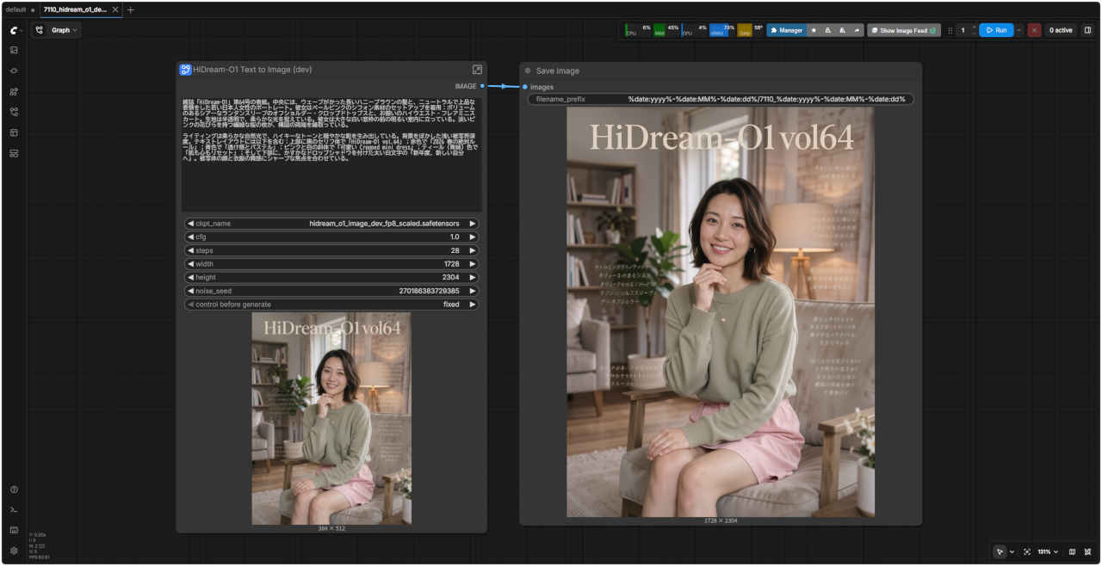Click the IMAGE output slot dot
This screenshot has height=566, width=1102.
click(482, 86)
